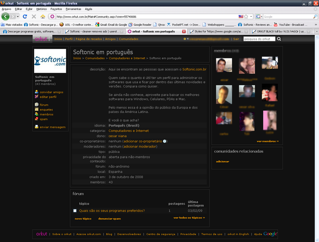This screenshot has height=242, width=319.
Task: Close the orkut Softonic em português tab
Action: click(x=184, y=31)
